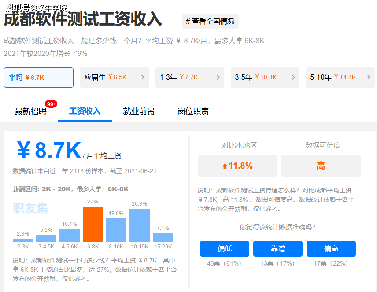
Task: Open the 5-10年 ¥14.4K salary card
Action: point(340,78)
